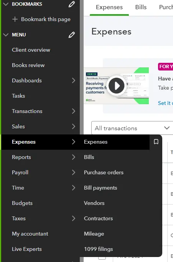This screenshot has height=262, width=173.
Task: Switch to the Expenses tab
Action: (109, 7)
